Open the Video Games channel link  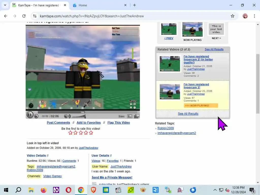point(52,176)
